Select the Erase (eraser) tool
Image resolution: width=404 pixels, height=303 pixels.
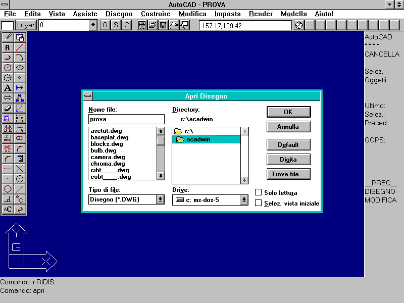click(x=8, y=108)
